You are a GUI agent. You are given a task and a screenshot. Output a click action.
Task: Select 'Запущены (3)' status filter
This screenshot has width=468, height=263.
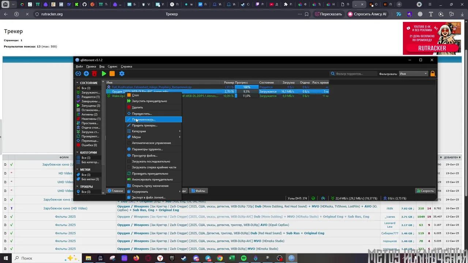click(x=88, y=106)
